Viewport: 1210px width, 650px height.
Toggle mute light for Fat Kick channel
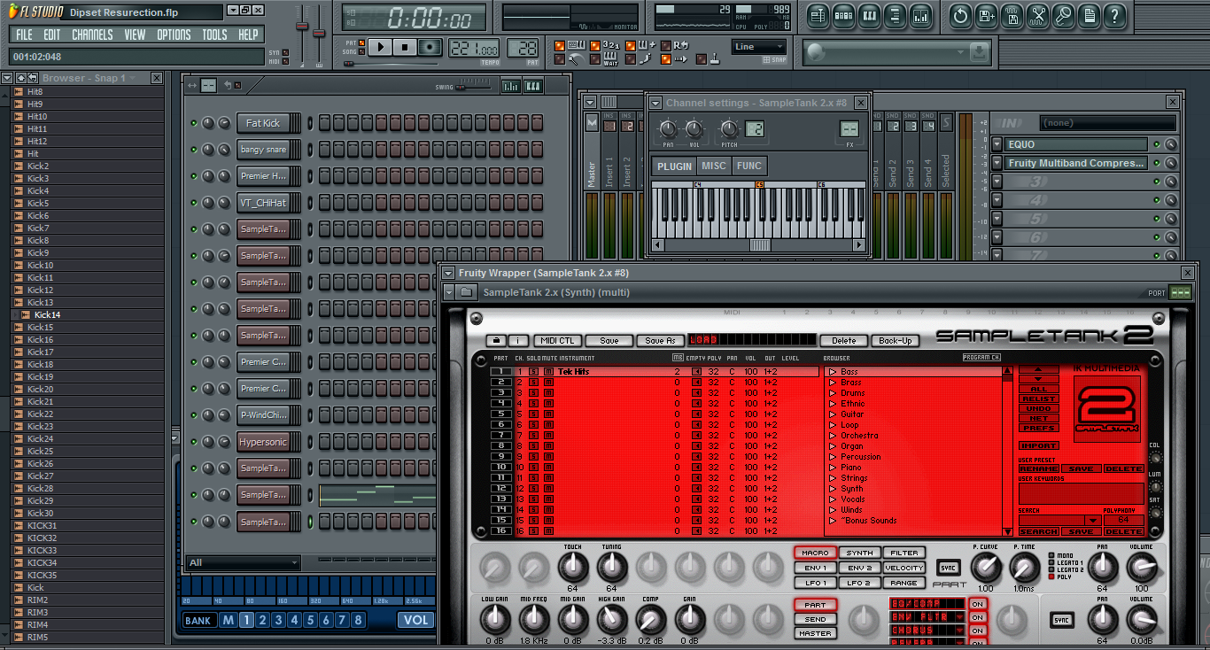pyautogui.click(x=194, y=123)
